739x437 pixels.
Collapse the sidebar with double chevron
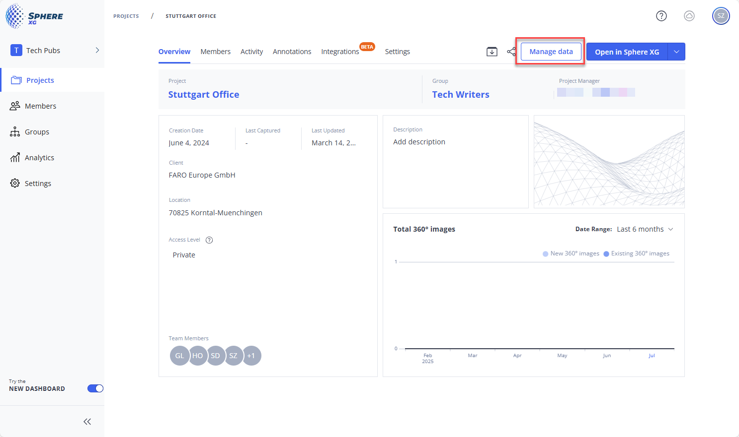pos(87,422)
